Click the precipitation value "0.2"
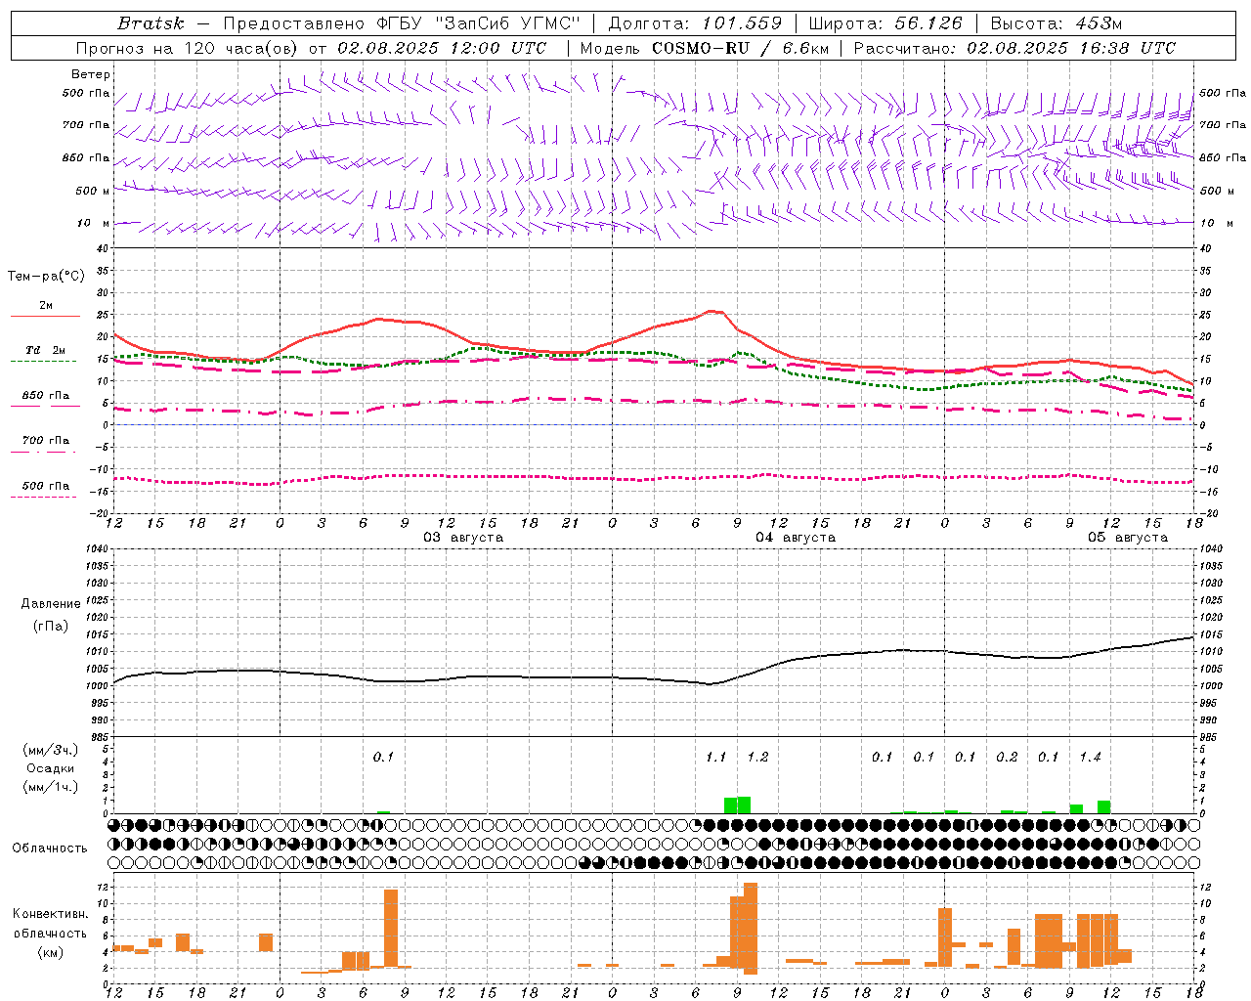Viewport: 1251px width, 1001px height. [1007, 757]
